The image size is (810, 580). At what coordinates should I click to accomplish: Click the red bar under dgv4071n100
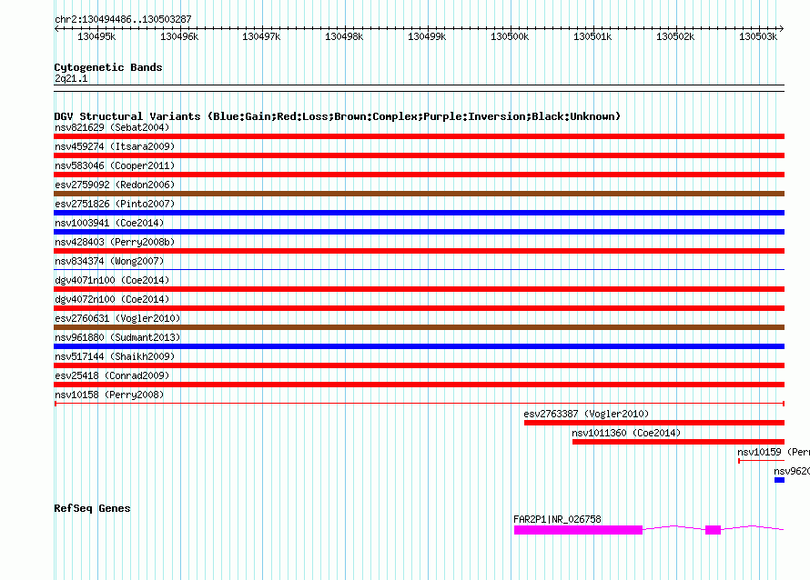(419, 289)
